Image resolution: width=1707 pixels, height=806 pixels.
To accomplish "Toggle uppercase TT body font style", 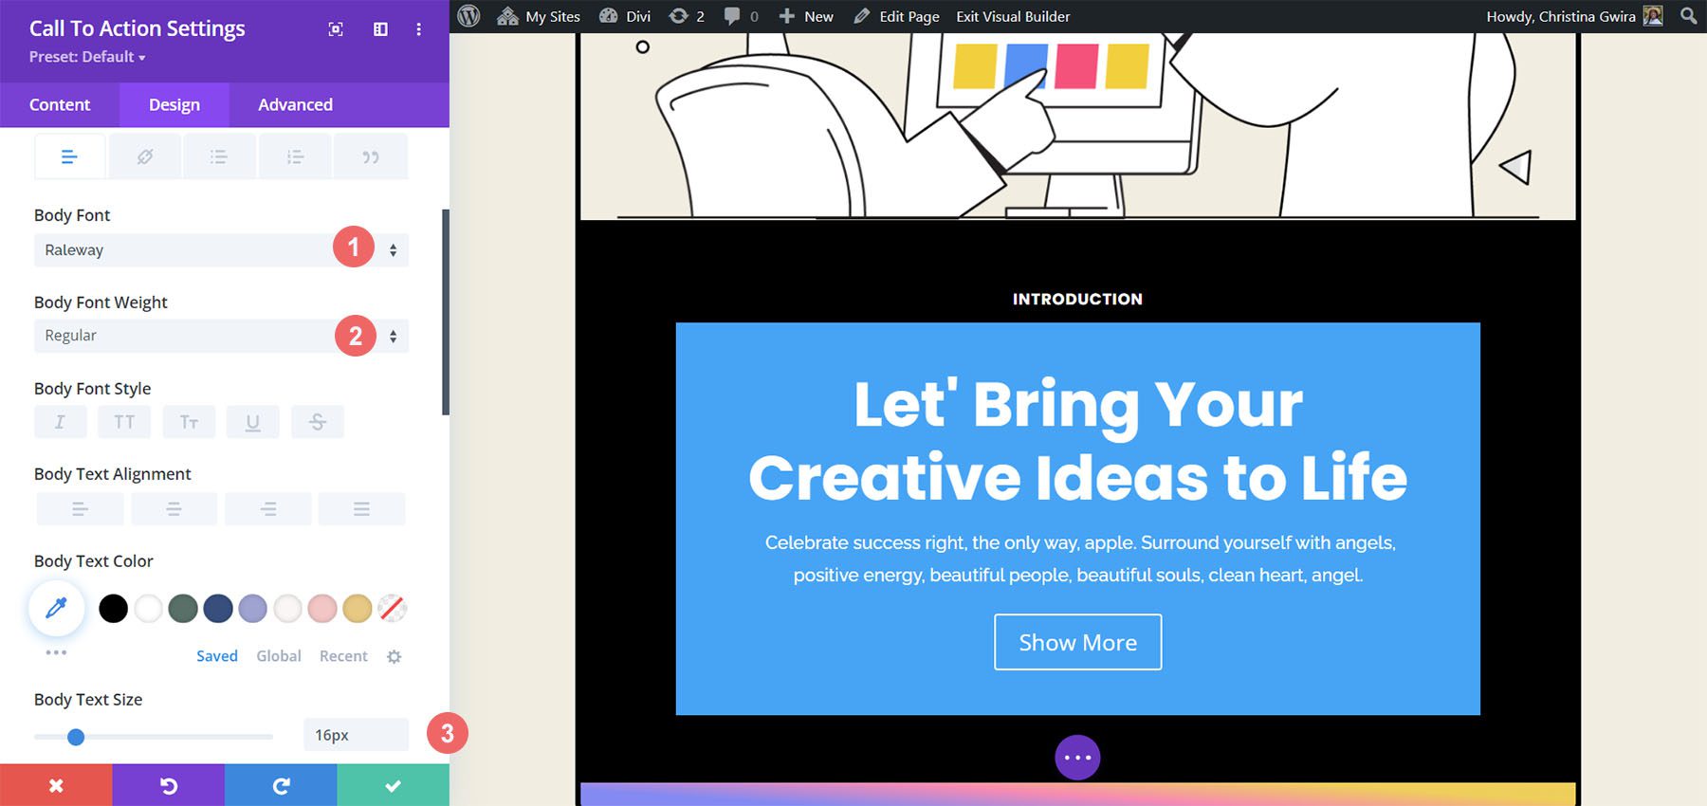I will coord(124,422).
